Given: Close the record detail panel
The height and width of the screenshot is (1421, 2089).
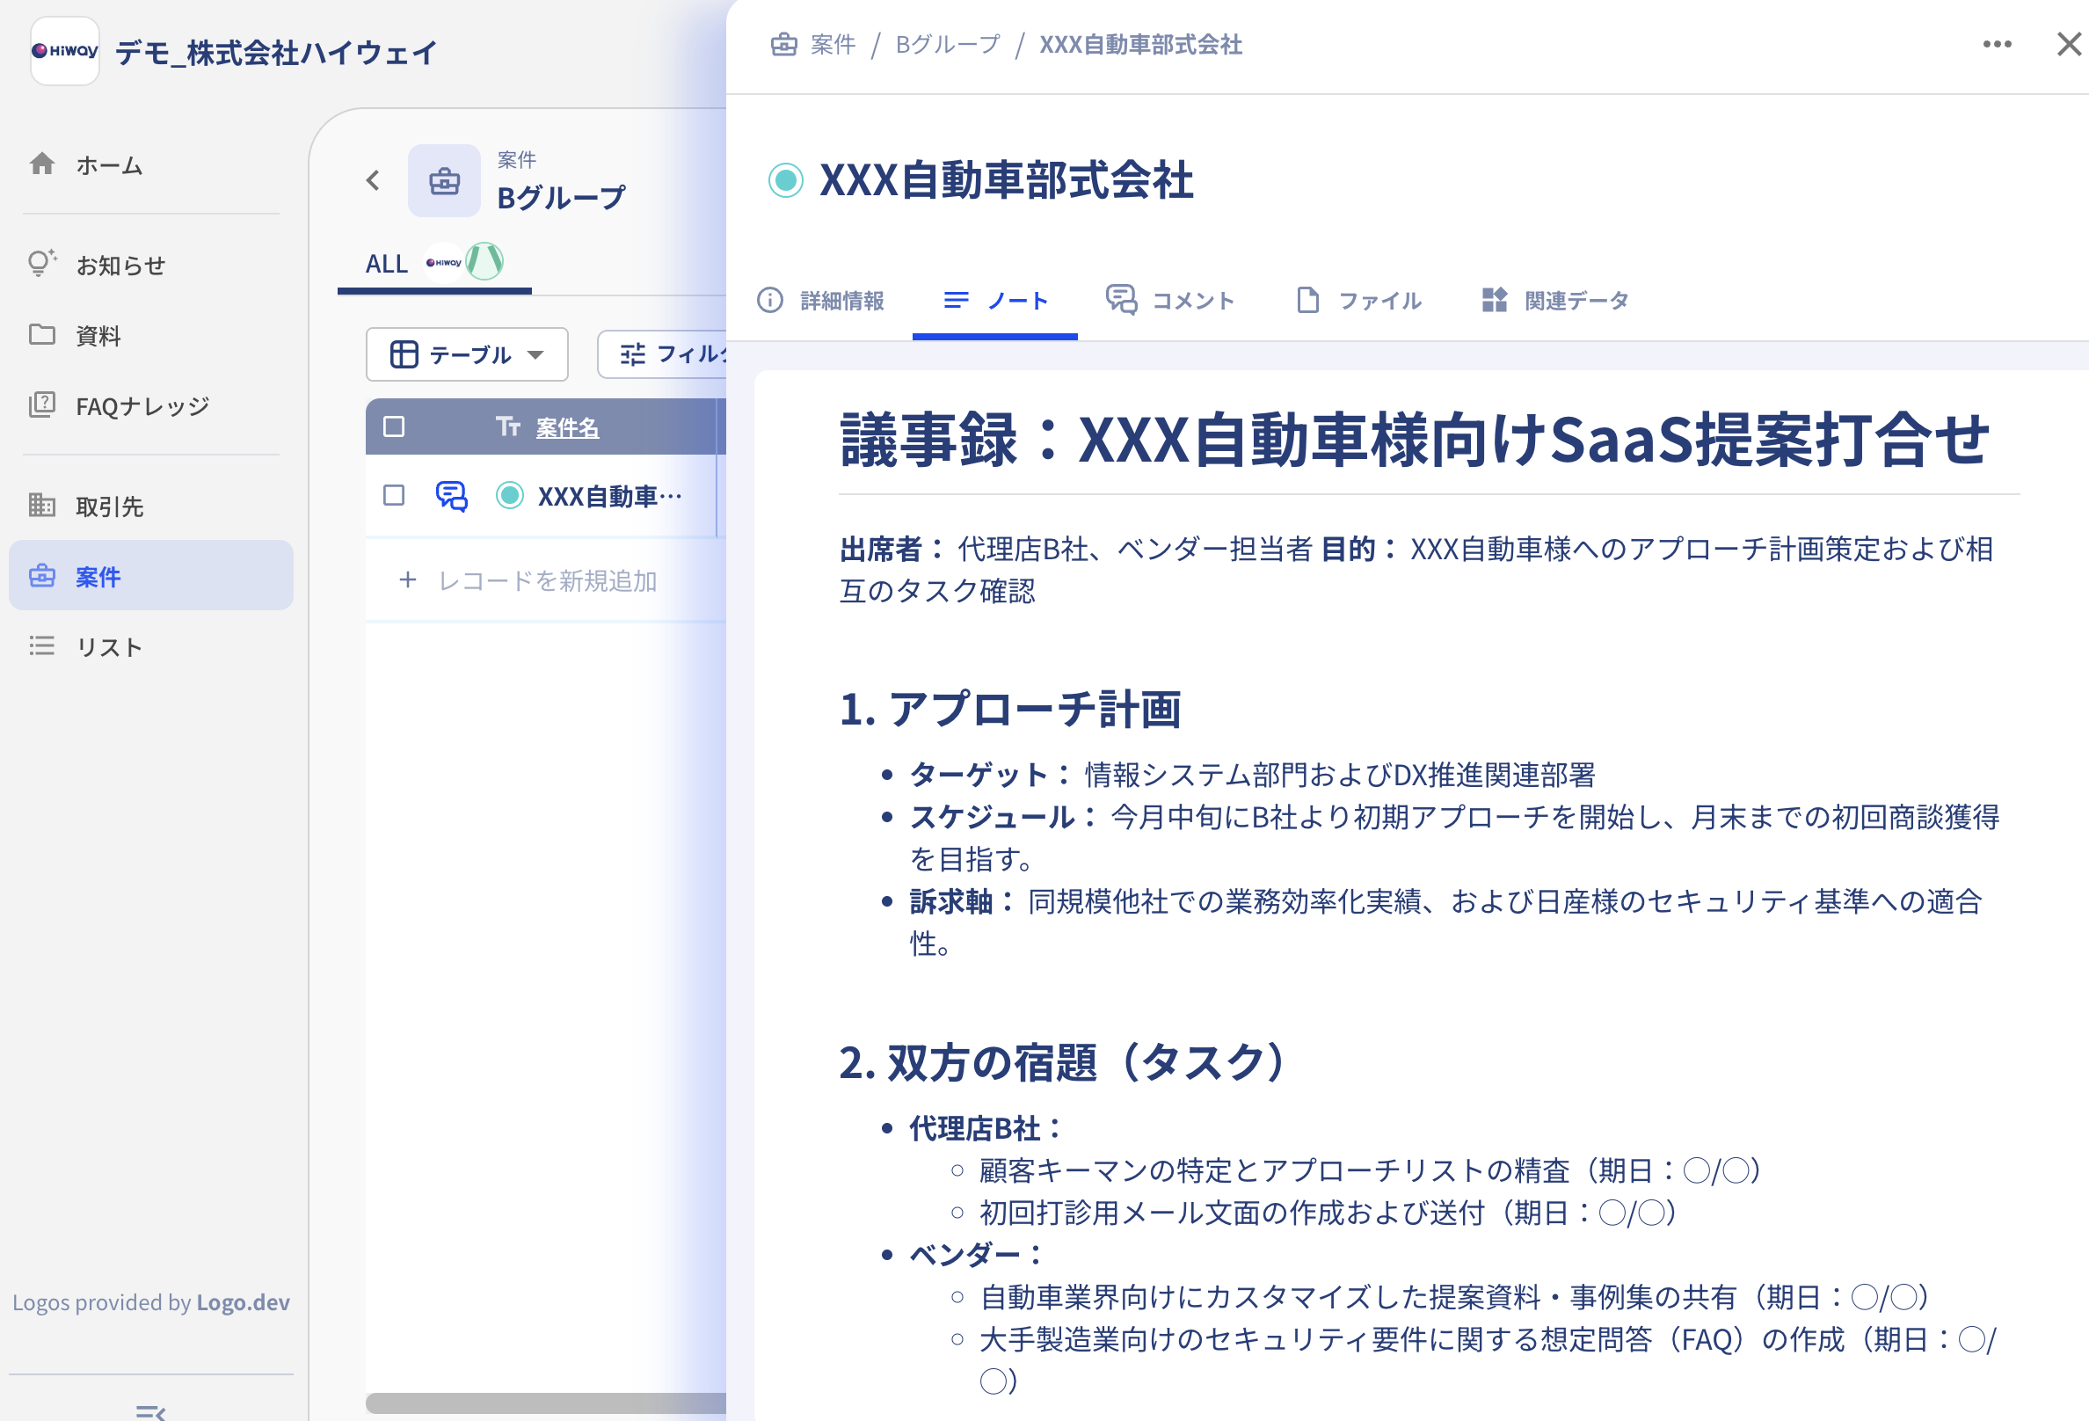Looking at the screenshot, I should tap(2070, 44).
